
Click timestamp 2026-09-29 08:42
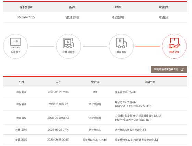[58, 118]
